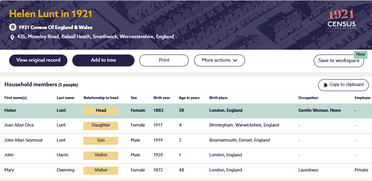
Task: Click birth year 1917 cell
Action: pos(158,125)
